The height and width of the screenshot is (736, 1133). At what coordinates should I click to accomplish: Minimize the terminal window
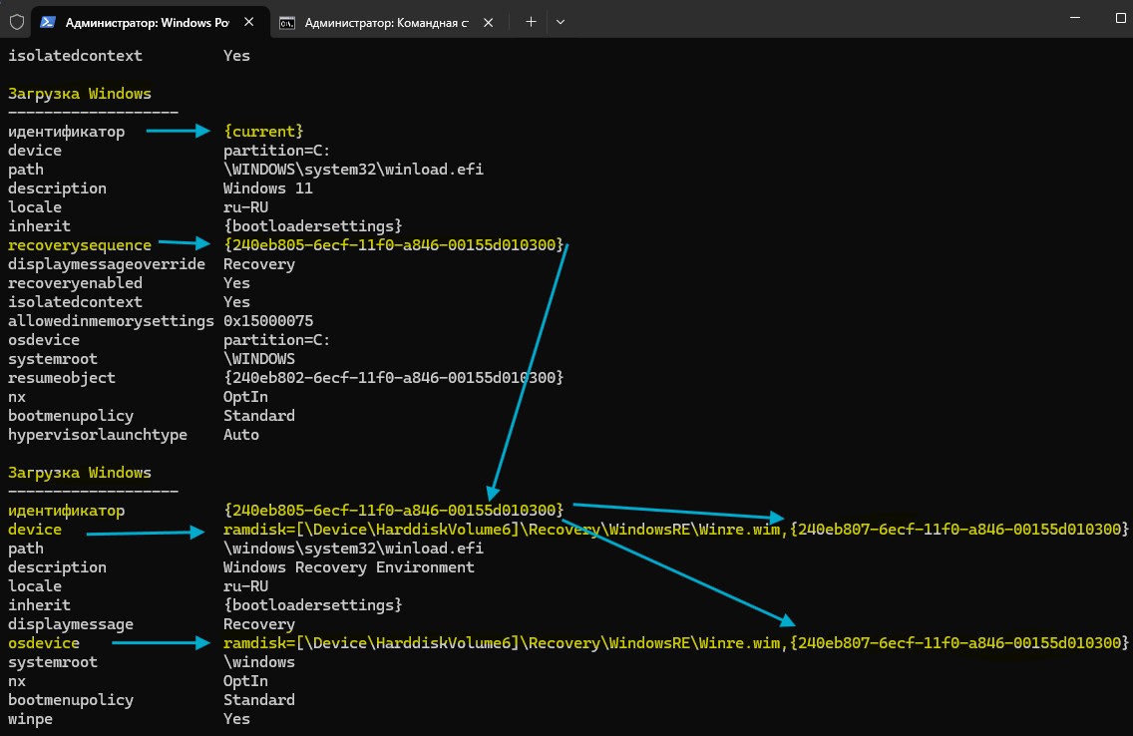point(1075,17)
